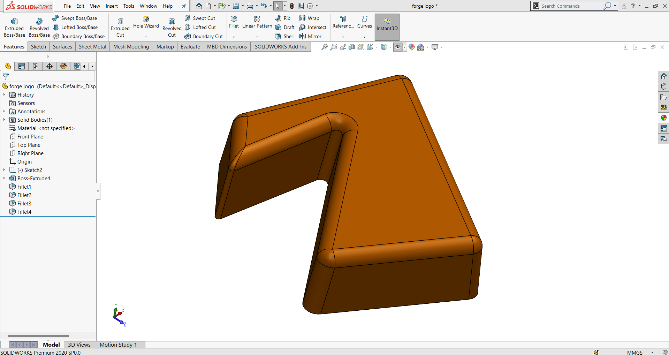
Task: Open the 3D Views tab
Action: (x=79, y=345)
